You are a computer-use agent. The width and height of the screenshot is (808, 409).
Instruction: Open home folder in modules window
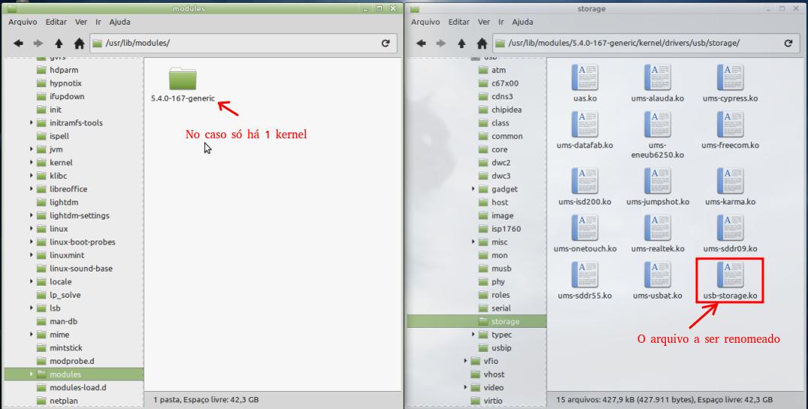point(79,44)
